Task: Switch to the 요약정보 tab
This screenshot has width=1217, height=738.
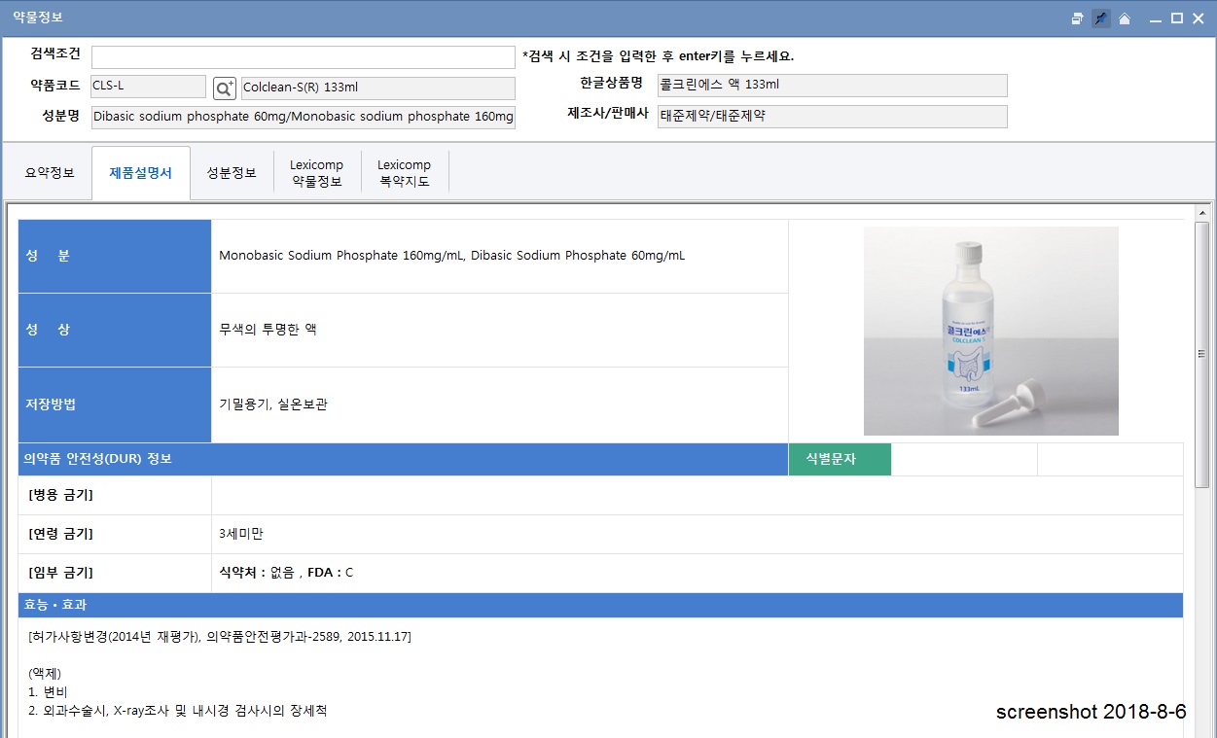Action: coord(50,173)
